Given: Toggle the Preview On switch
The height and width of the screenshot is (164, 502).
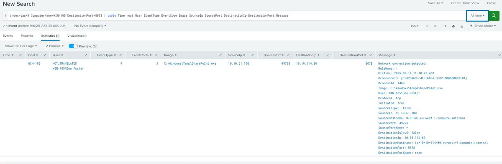Looking at the screenshot, I should click(x=73, y=46).
